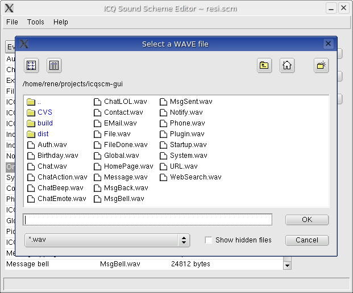This screenshot has width=353, height=293.
Task: Select the Message bell row in editor
Action: 144,264
